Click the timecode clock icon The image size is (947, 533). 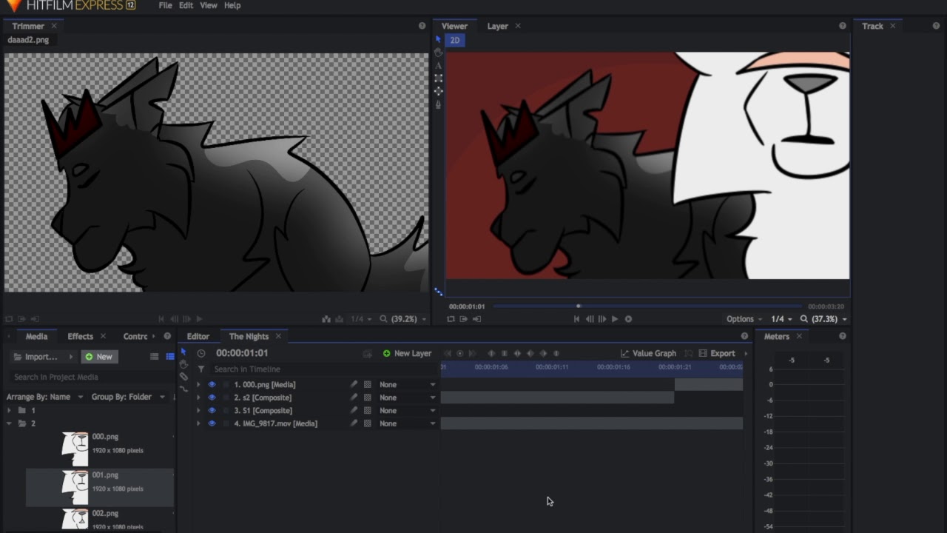tap(201, 353)
